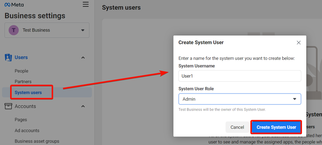
Task: Collapse the Accounts section chevron
Action: coord(83,106)
